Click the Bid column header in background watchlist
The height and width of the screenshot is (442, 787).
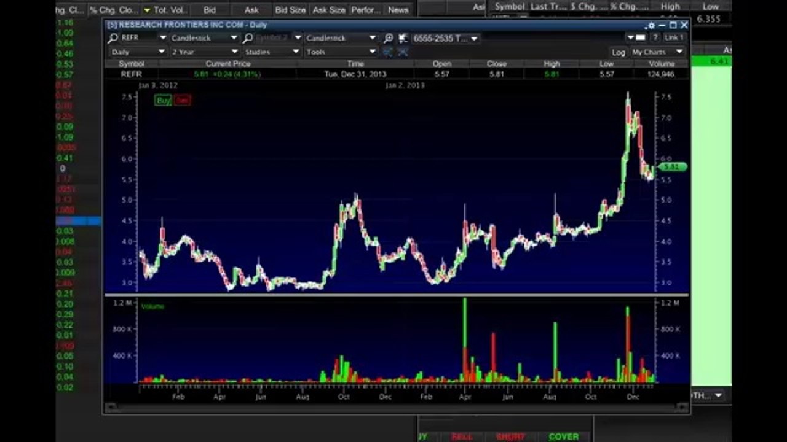click(210, 10)
